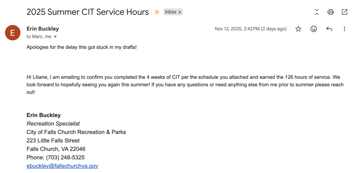The height and width of the screenshot is (173, 353).
Task: Click the Inbox label chip
Action: 171,12
